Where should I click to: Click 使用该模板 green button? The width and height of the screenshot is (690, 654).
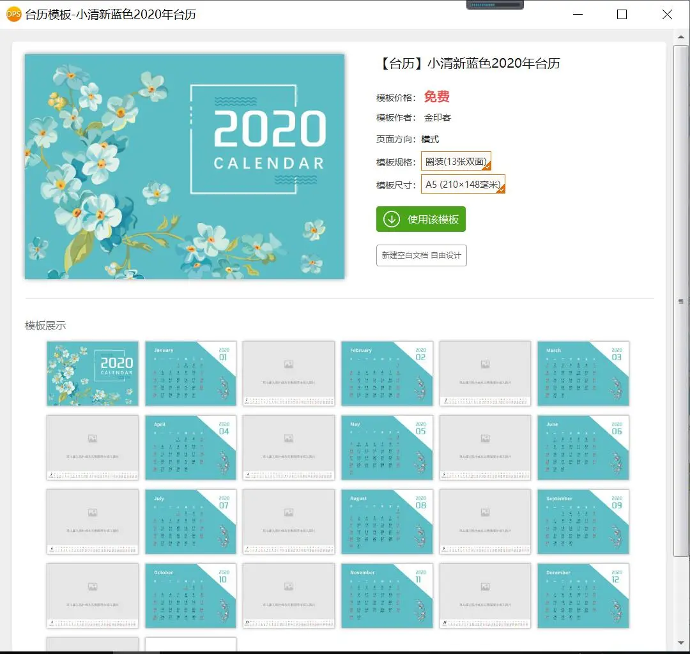click(420, 219)
